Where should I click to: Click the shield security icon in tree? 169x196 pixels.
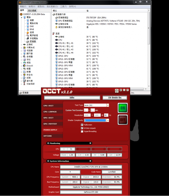pyautogui.click(x=24, y=75)
